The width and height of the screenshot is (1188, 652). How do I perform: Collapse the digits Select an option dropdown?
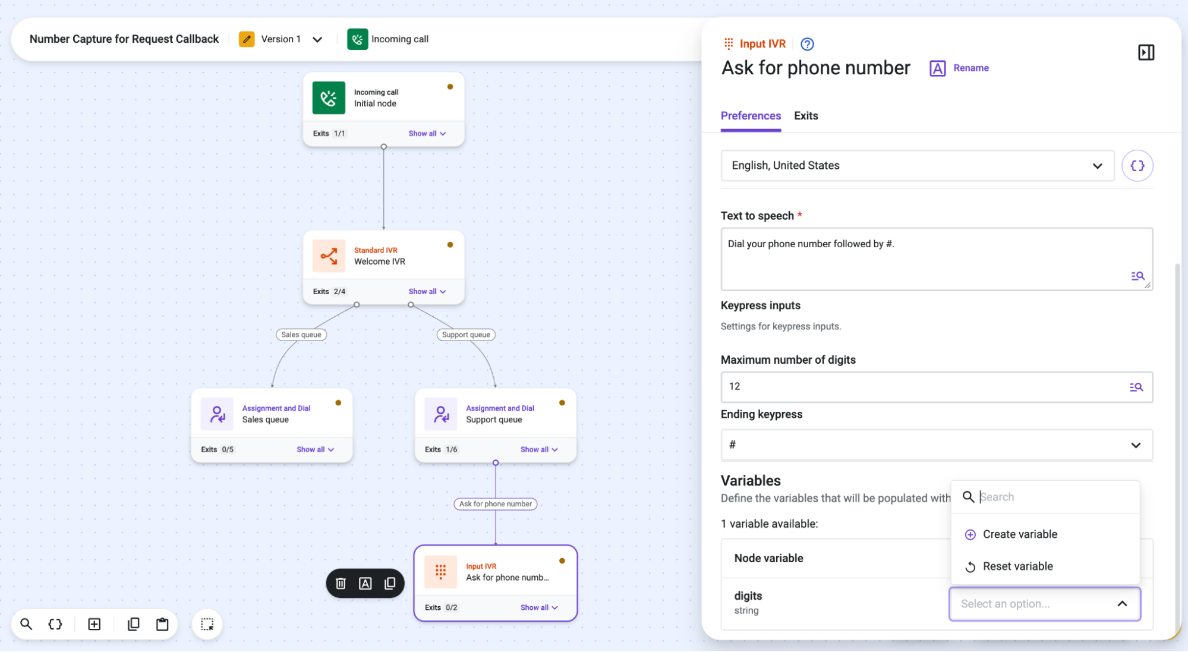pos(1122,604)
